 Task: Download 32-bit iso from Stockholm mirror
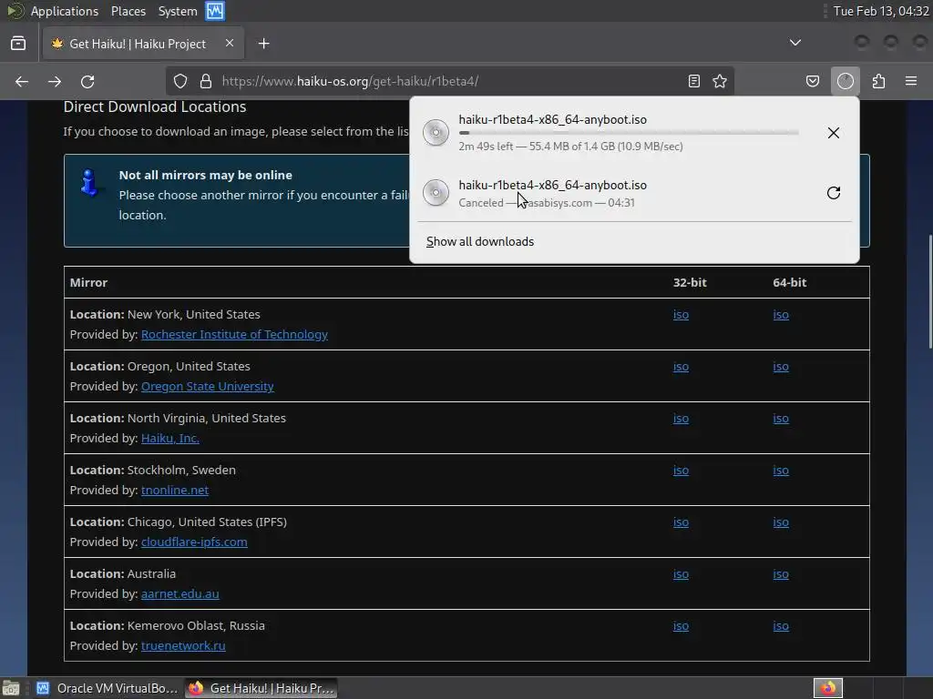pyautogui.click(x=681, y=471)
